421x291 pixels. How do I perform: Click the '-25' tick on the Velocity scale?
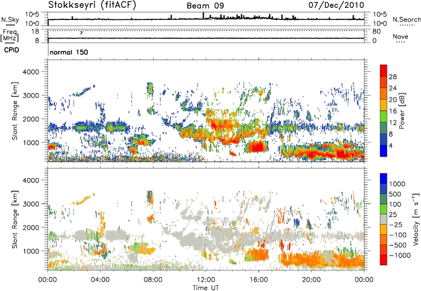coord(396,224)
